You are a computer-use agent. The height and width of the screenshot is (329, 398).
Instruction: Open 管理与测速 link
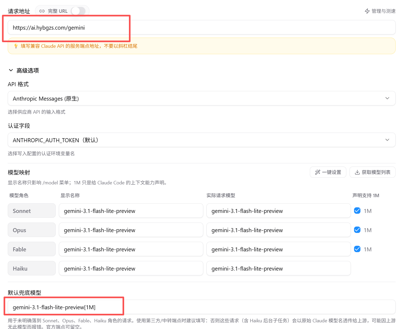pos(380,11)
